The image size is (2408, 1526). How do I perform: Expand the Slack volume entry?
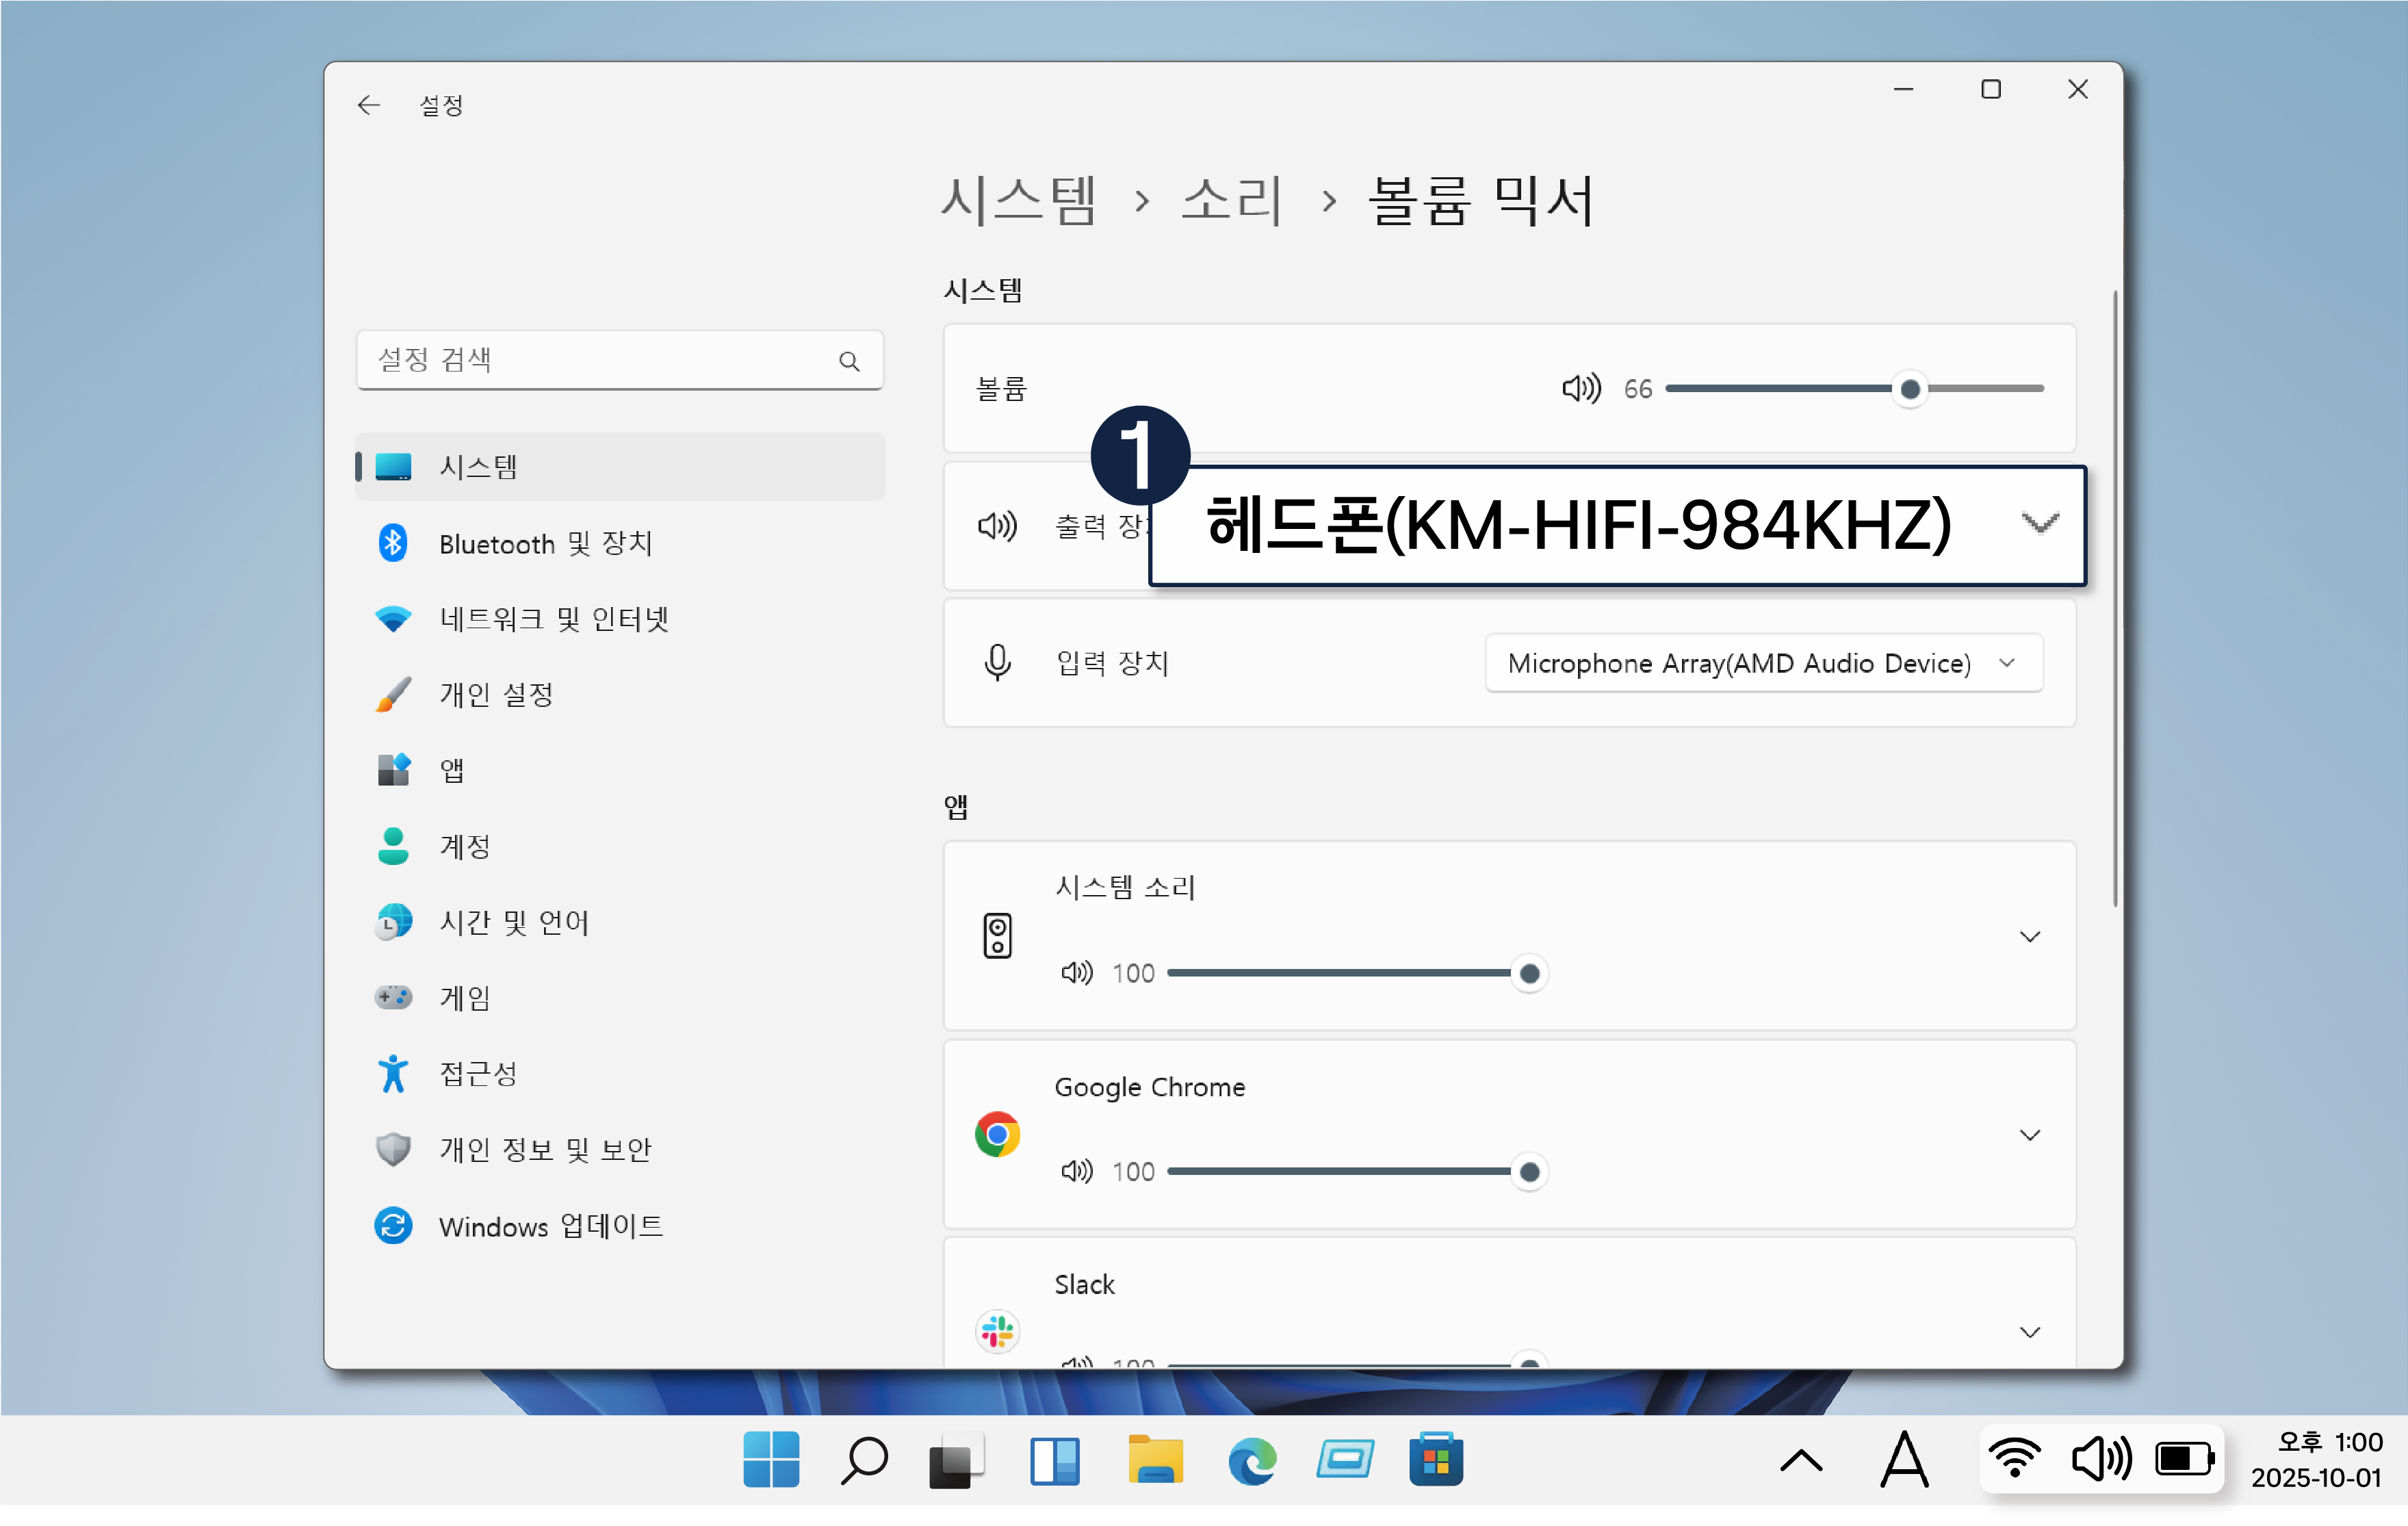tap(2029, 1332)
